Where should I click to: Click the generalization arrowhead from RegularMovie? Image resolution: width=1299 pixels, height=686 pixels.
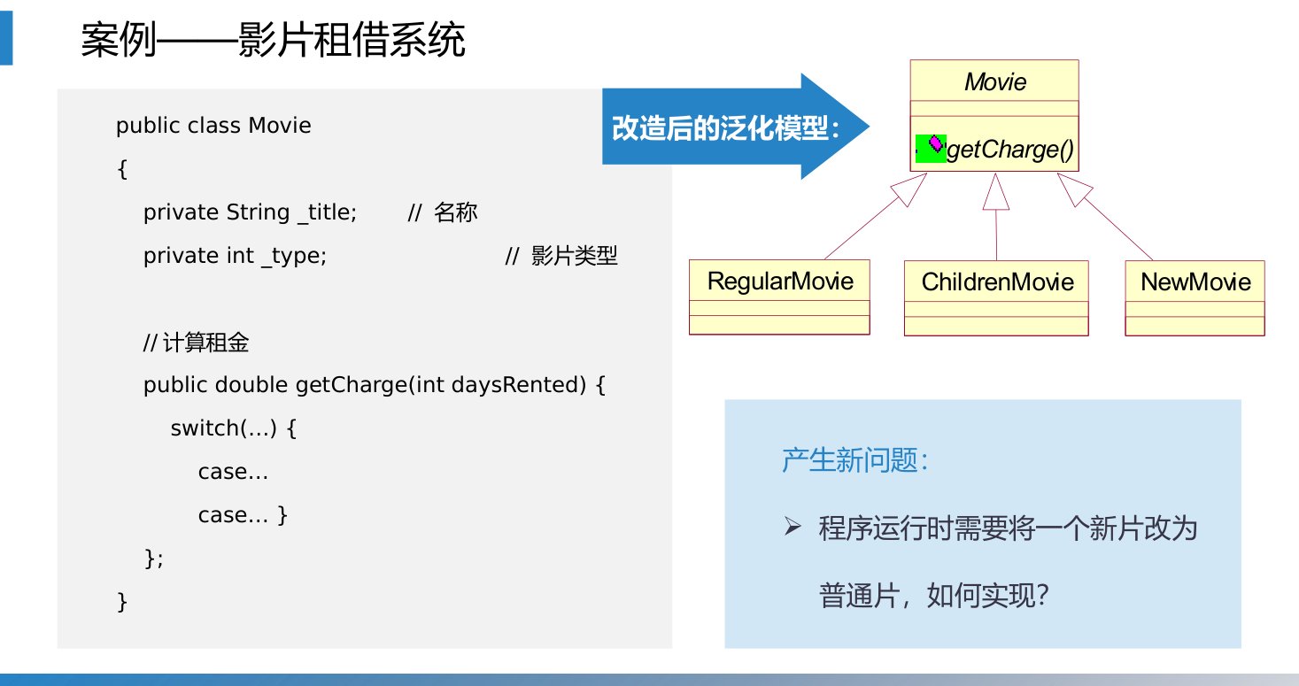click(912, 189)
